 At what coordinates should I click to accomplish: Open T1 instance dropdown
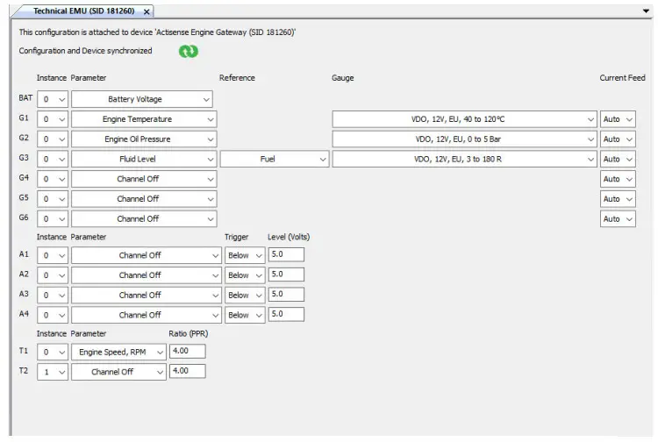click(x=53, y=353)
